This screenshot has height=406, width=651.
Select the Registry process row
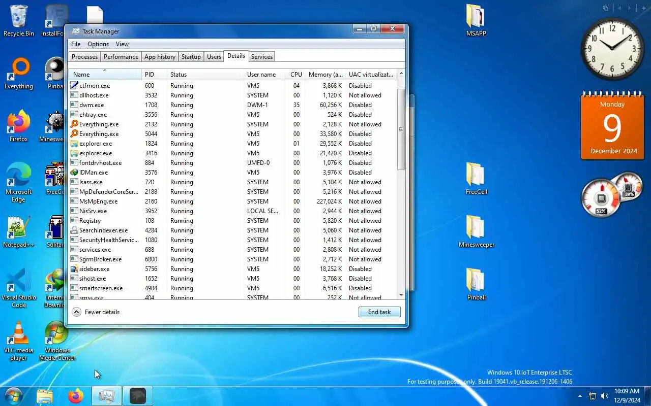coord(232,221)
